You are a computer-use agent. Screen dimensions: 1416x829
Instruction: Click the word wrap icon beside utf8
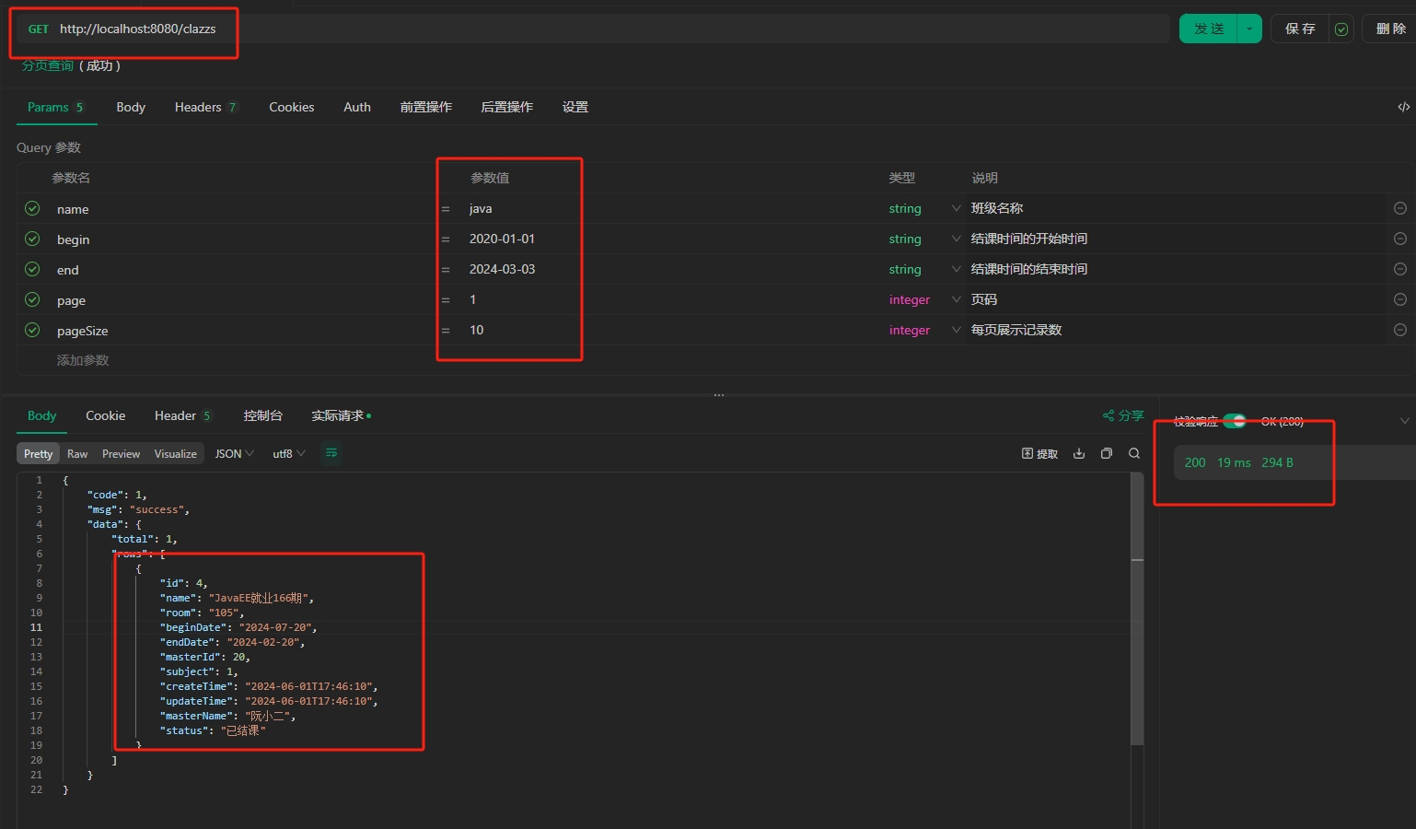coord(331,453)
